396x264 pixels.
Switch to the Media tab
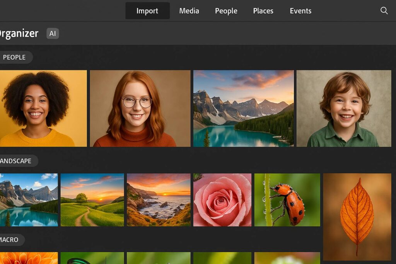pos(189,11)
